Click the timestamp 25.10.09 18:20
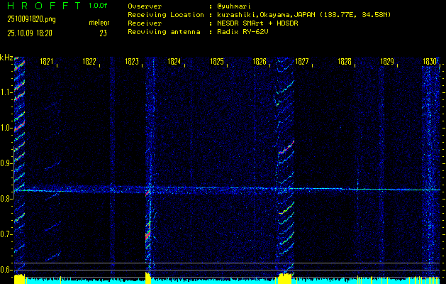This screenshot has height=284, width=446. click(x=30, y=33)
